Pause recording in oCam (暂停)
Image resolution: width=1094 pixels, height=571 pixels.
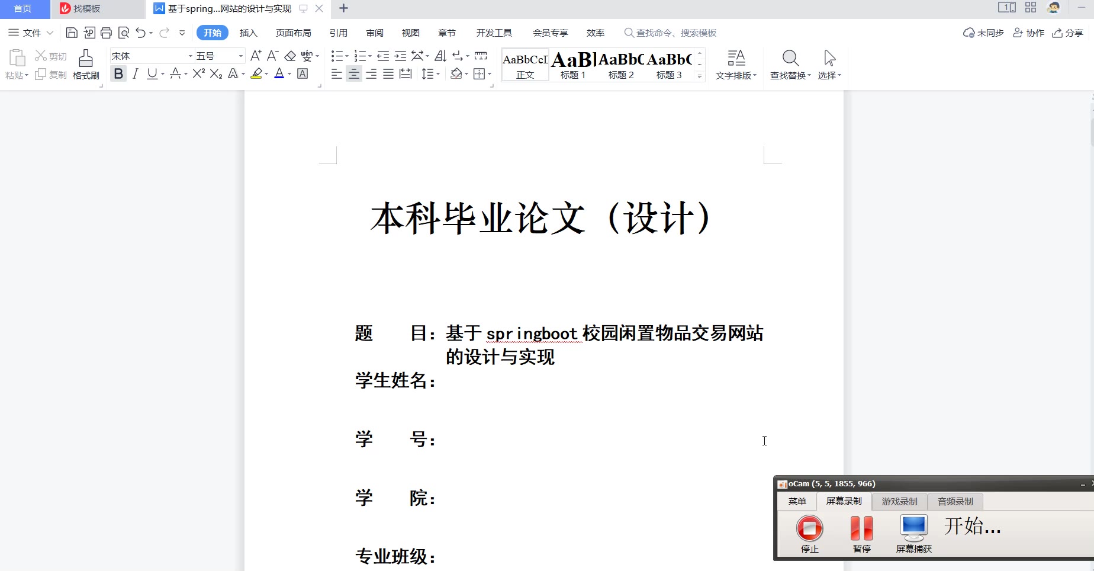click(861, 534)
